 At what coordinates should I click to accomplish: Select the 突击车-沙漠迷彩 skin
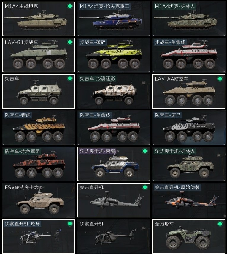tap(114, 91)
